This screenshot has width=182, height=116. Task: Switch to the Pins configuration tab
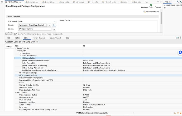(x=25, y=34)
